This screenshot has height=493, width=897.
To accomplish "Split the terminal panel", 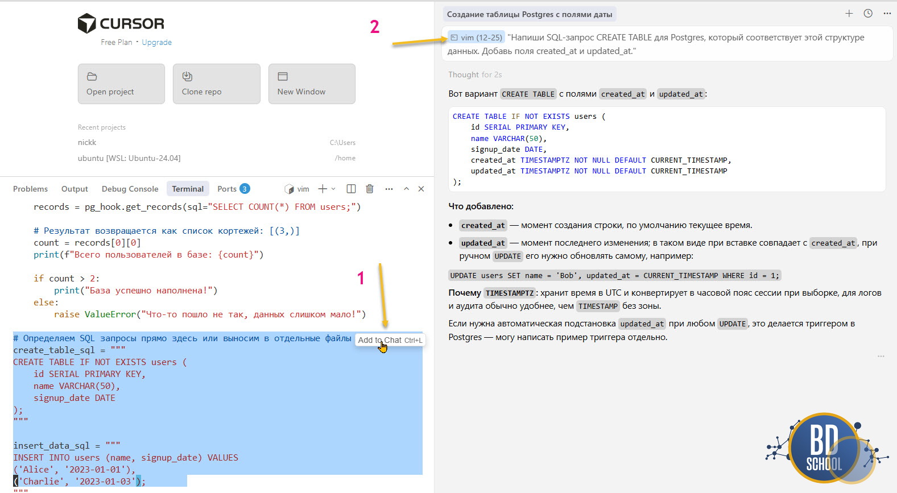I will [x=351, y=189].
